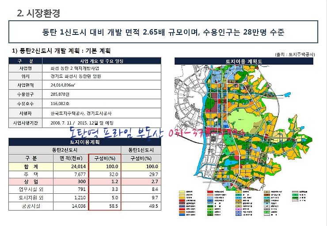Click the ratio value '3.3'
This screenshot has height=226, width=327.
[x=115, y=189]
